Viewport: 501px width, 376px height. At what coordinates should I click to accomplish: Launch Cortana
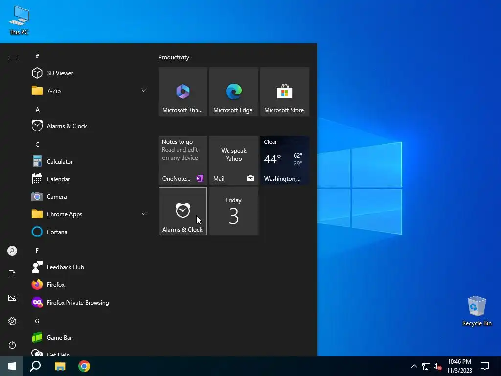point(89,232)
